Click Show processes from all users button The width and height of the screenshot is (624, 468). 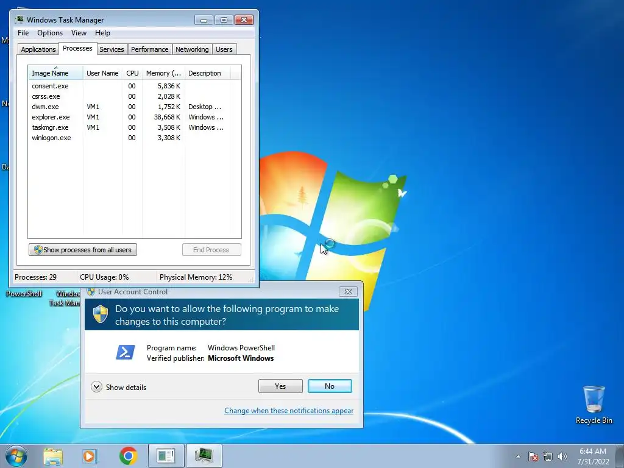coord(83,249)
